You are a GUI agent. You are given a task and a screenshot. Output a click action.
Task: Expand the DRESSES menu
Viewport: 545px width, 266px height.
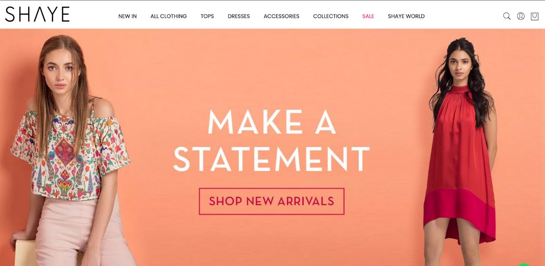(x=239, y=16)
